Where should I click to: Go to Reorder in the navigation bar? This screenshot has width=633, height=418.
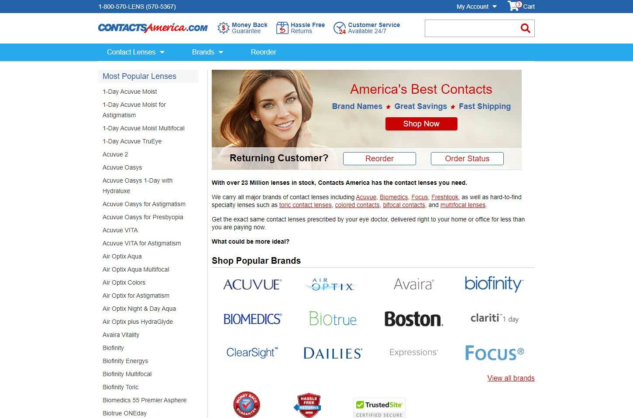[263, 52]
